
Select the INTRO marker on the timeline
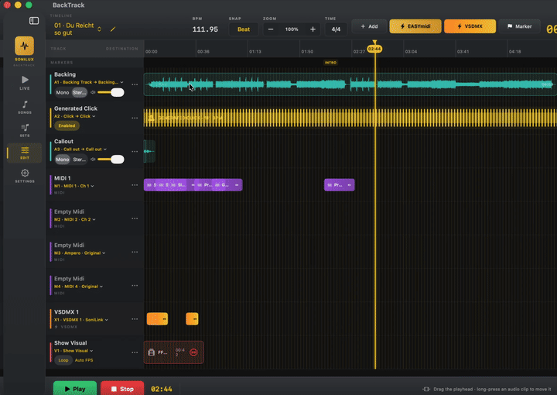pos(330,63)
